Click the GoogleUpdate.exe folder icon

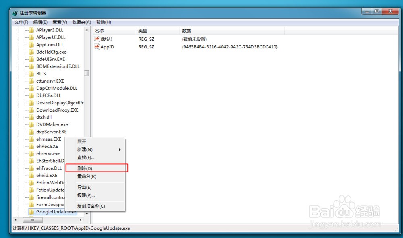(x=31, y=212)
